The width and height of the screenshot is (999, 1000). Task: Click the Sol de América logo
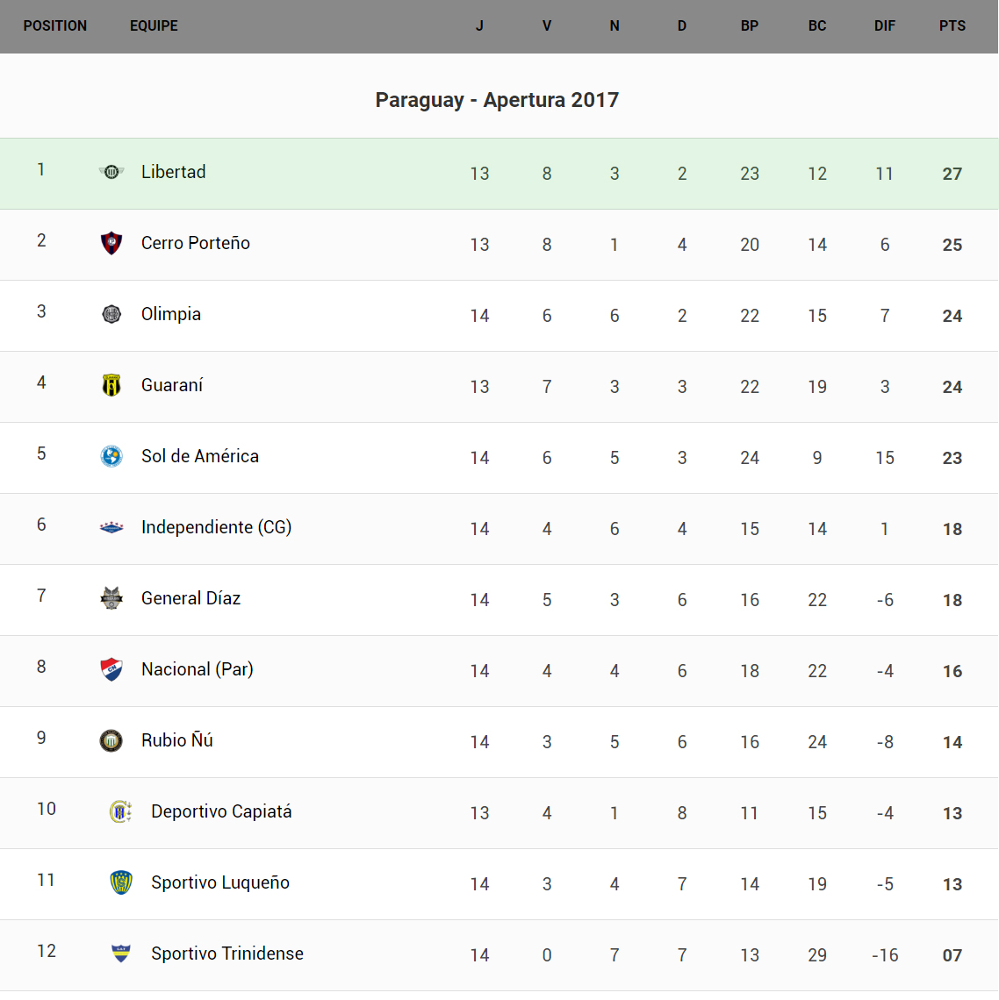pos(111,456)
